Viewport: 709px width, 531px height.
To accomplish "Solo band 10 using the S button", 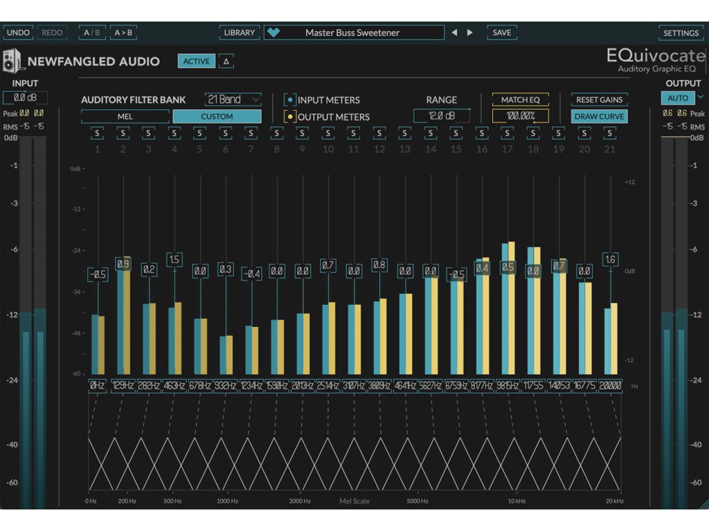I will (x=328, y=132).
